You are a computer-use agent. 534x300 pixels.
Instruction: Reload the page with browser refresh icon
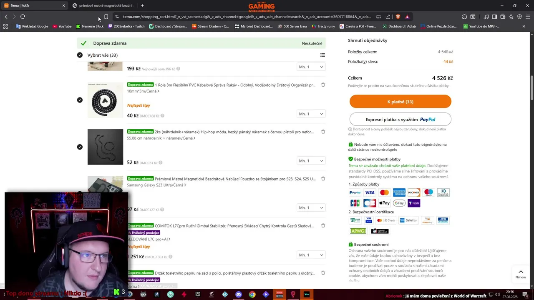(x=23, y=17)
